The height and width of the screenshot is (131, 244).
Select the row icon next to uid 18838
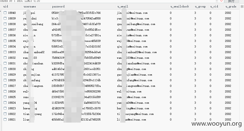pos(5,24)
